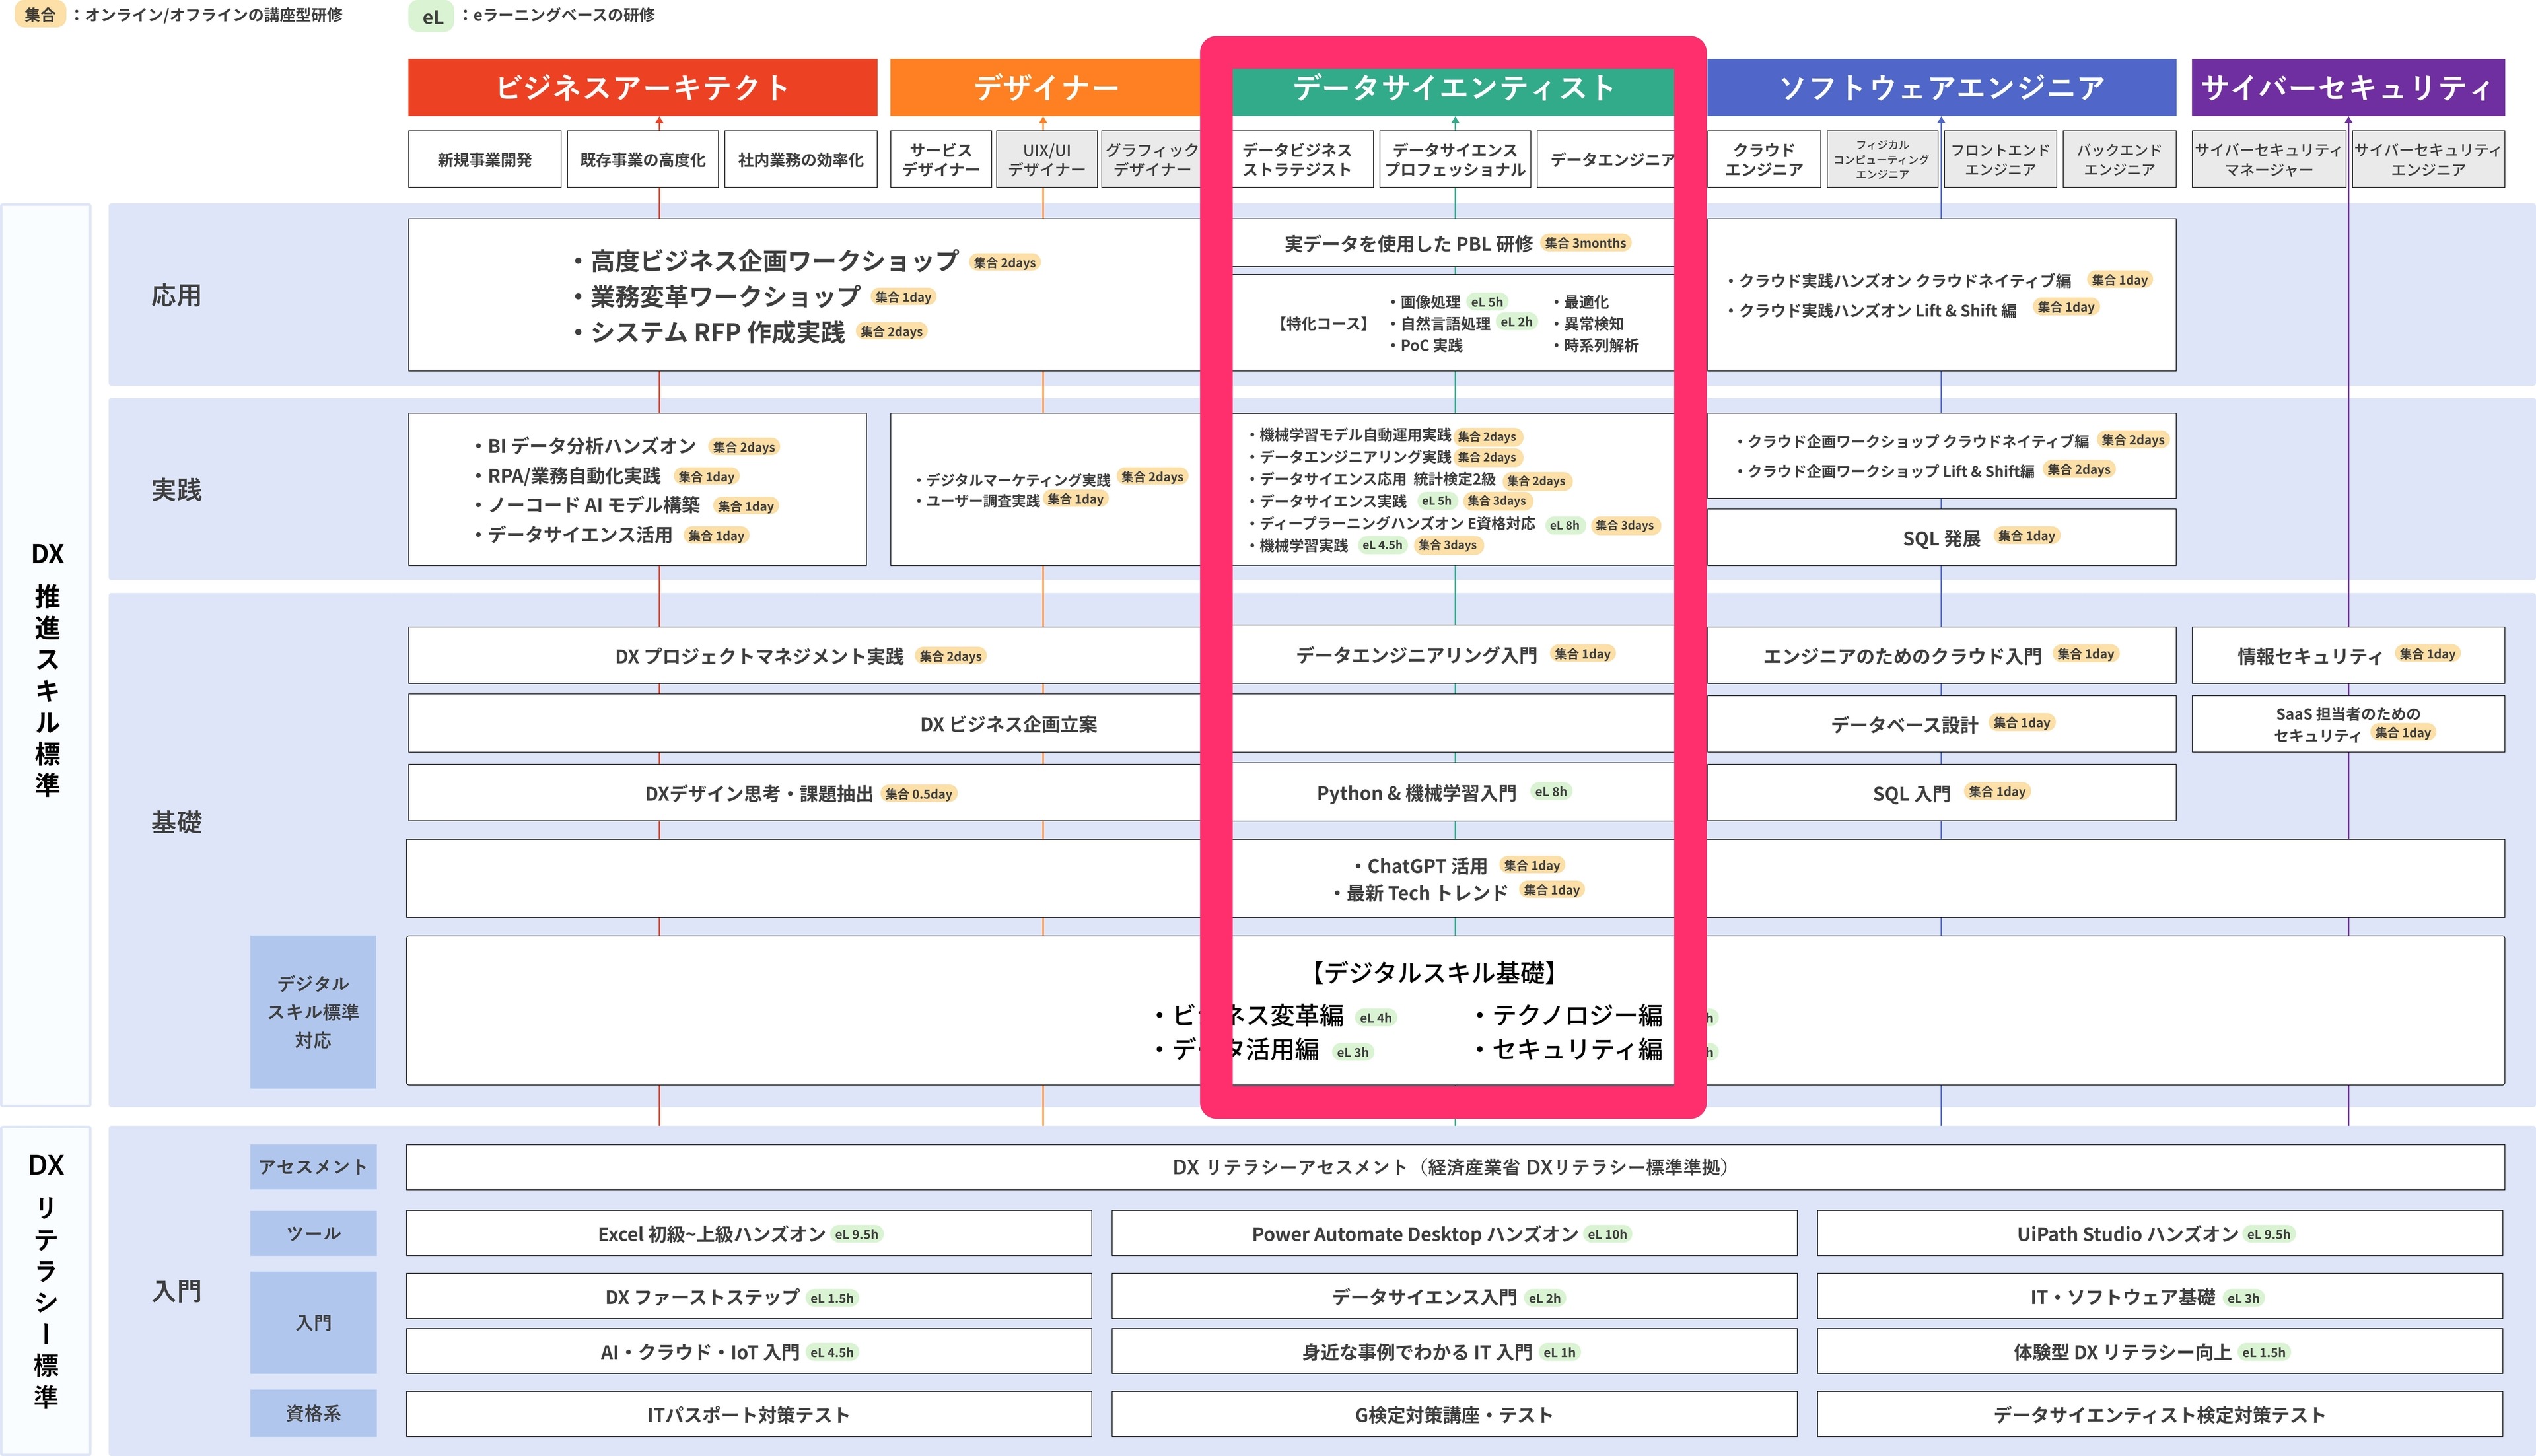Open Excel 初級~上級ハンズオン course

[747, 1234]
